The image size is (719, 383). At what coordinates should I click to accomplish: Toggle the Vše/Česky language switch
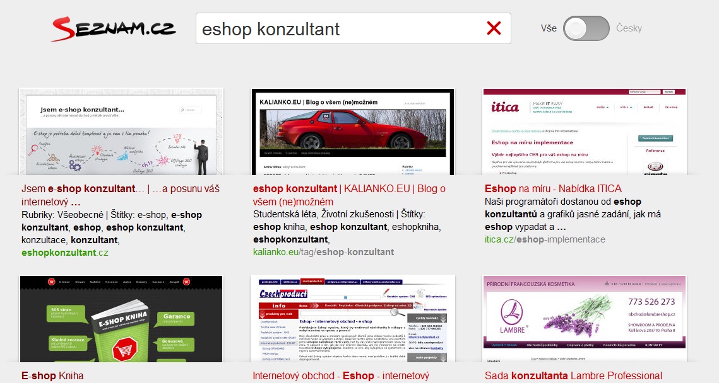(x=586, y=28)
